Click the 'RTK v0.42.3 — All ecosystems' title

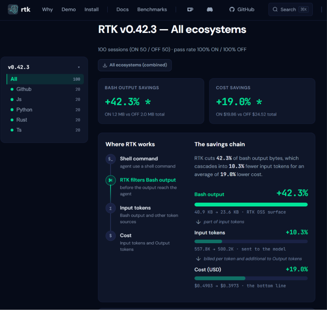pos(172,29)
